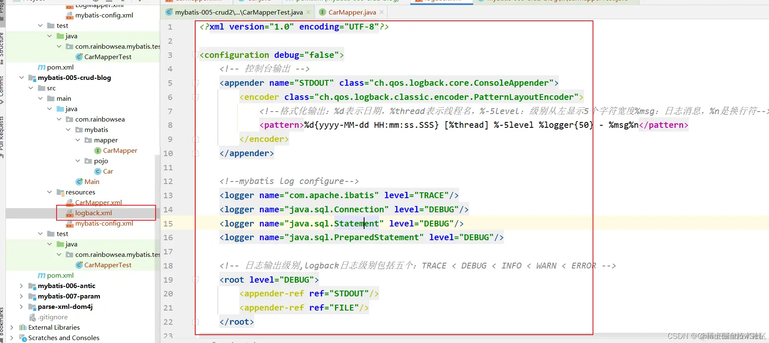Expand the mybatis-007-param module

(22, 296)
